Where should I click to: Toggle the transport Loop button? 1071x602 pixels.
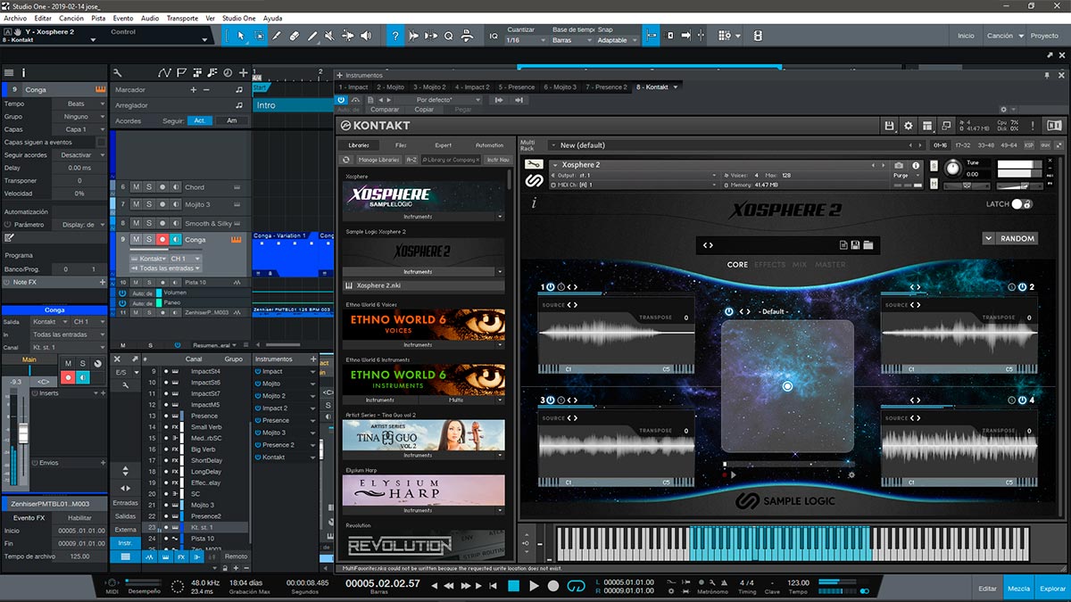pyautogui.click(x=576, y=586)
